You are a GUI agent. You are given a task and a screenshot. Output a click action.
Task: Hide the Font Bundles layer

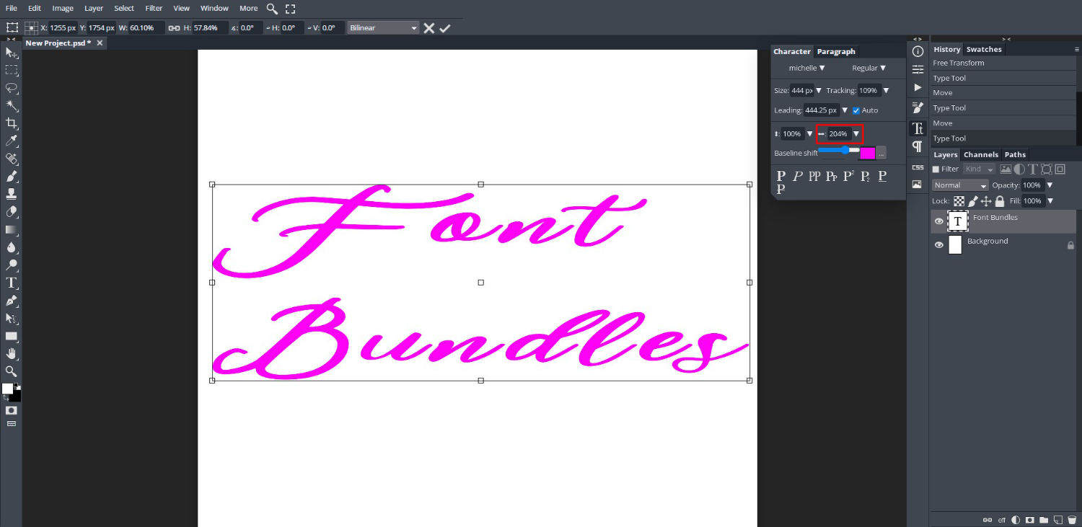[x=938, y=221]
